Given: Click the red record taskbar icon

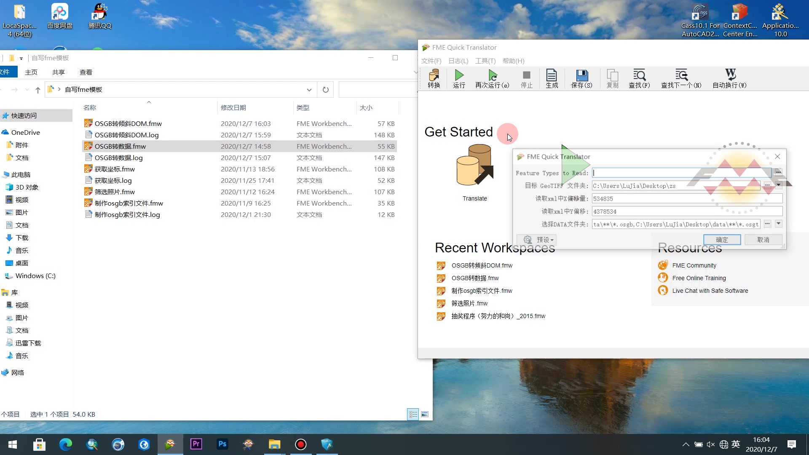Looking at the screenshot, I should 300,444.
